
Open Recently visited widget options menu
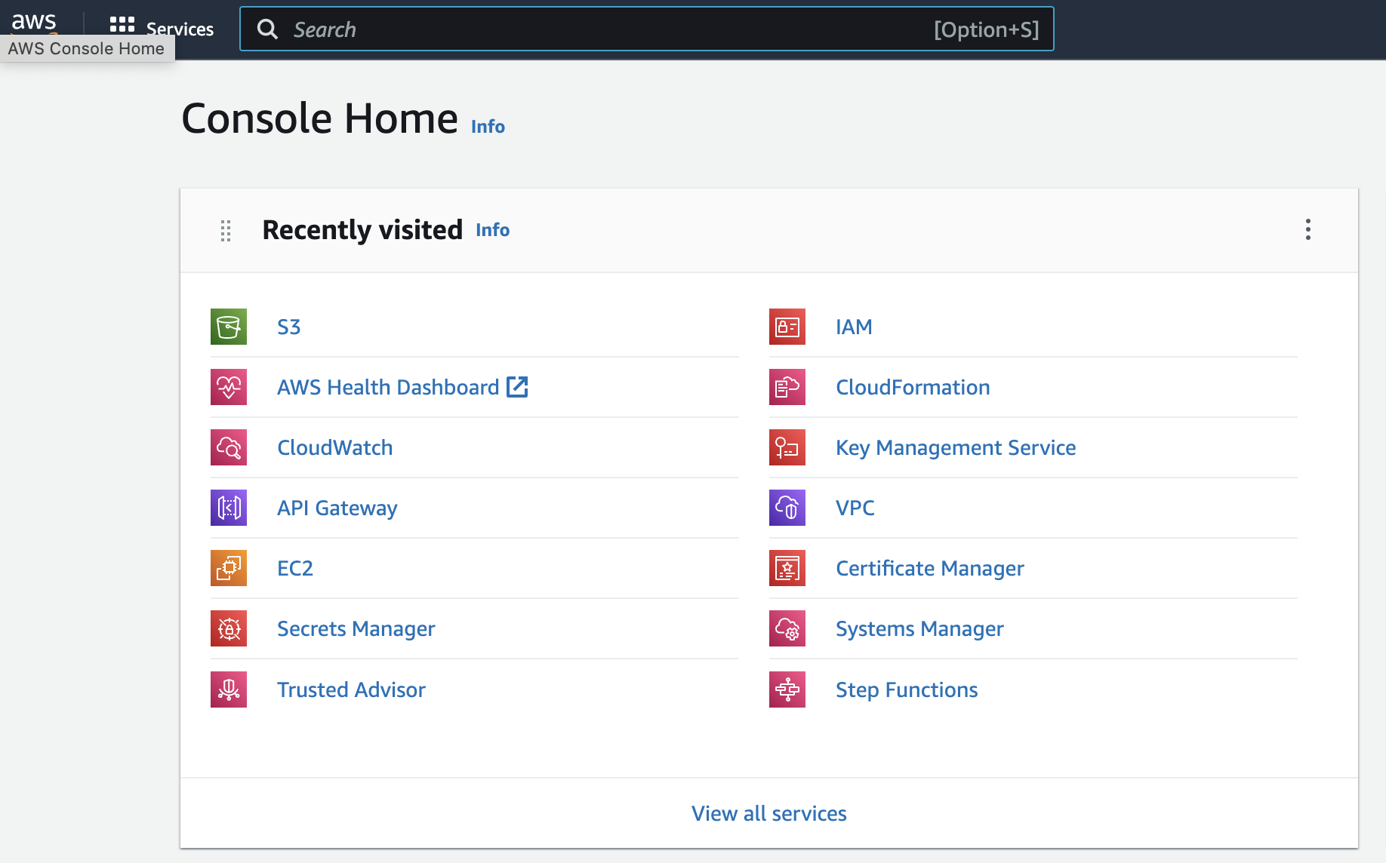pyautogui.click(x=1307, y=230)
